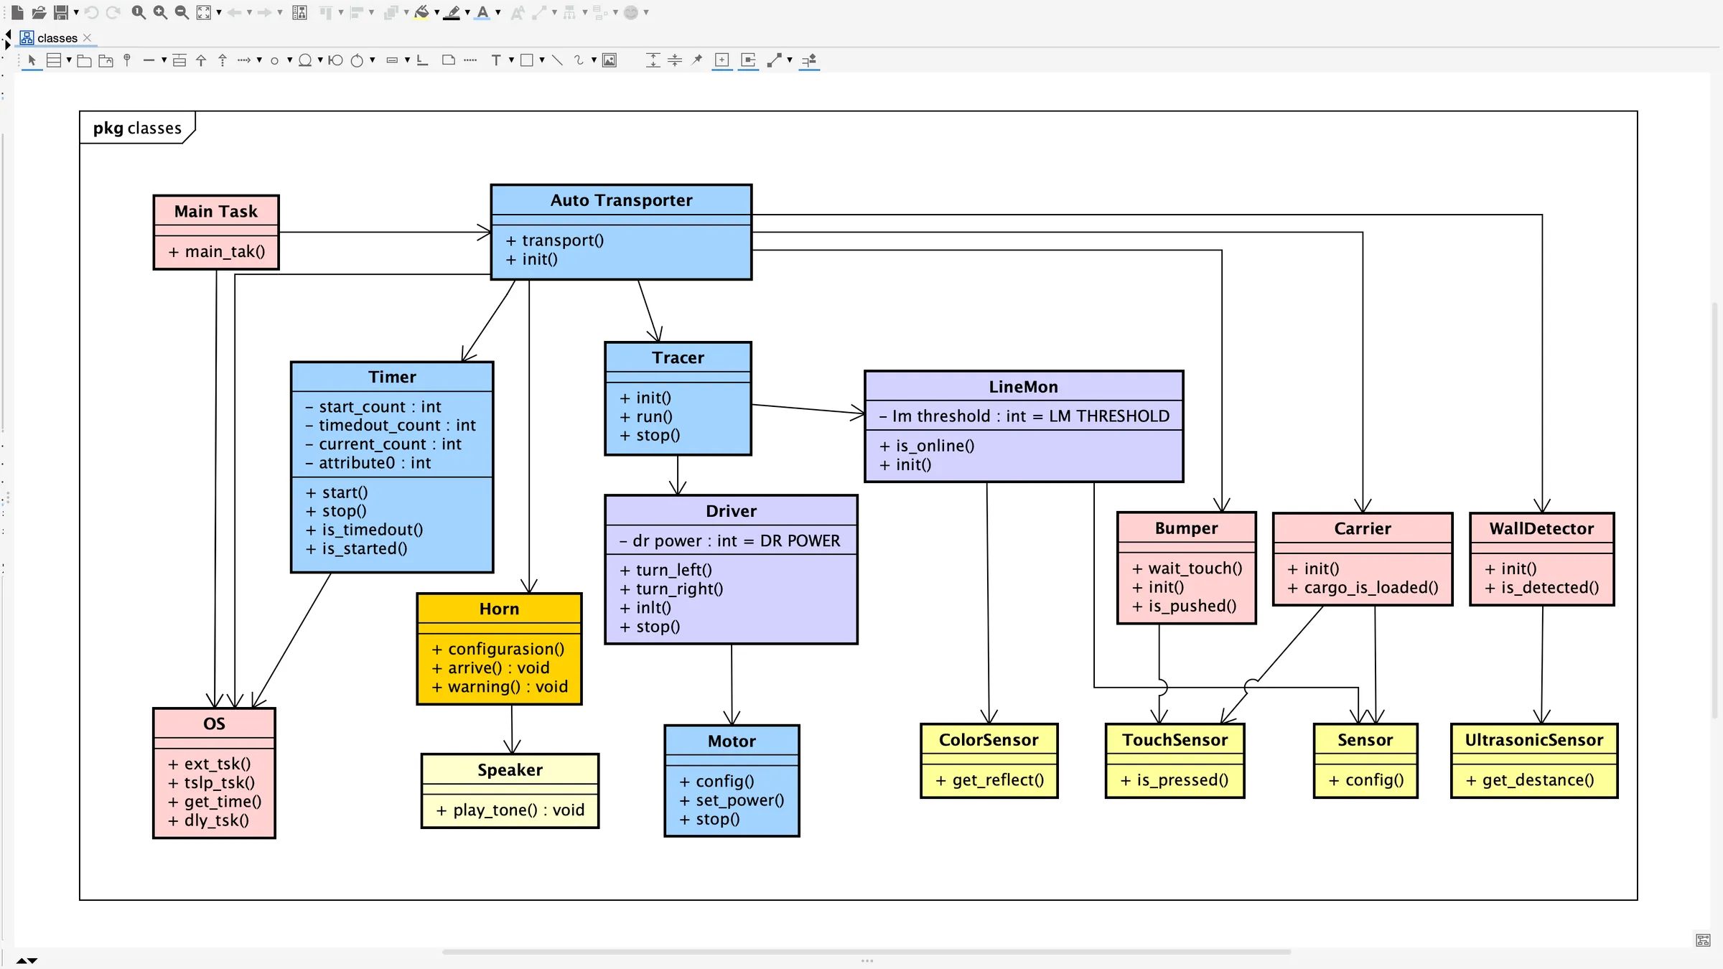This screenshot has height=969, width=1723.
Task: Zoom out of the class diagram
Action: tap(180, 12)
